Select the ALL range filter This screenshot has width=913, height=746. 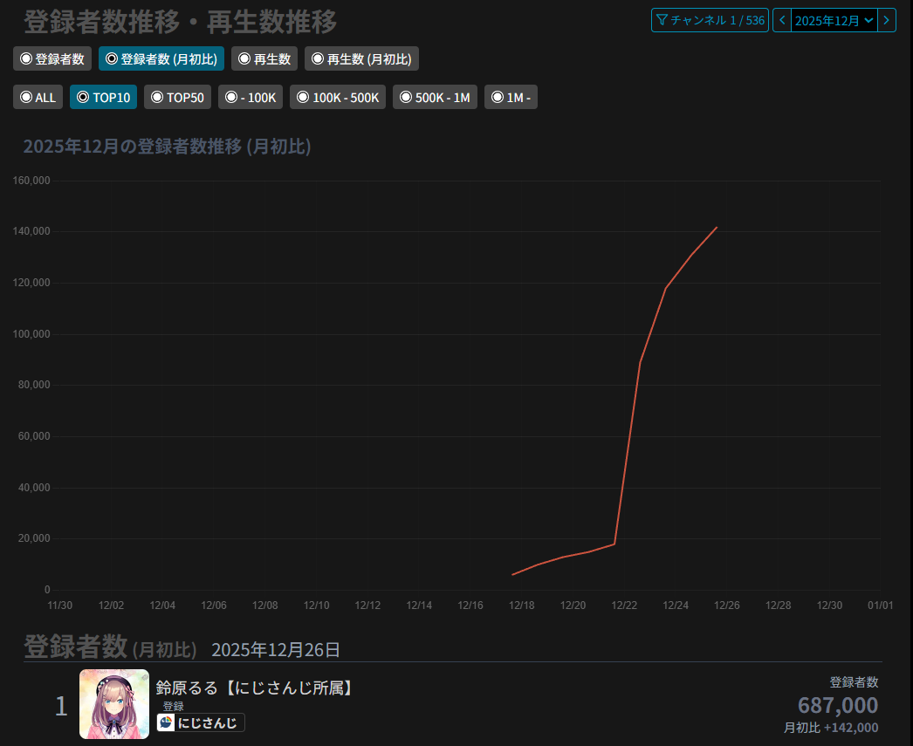(x=38, y=97)
